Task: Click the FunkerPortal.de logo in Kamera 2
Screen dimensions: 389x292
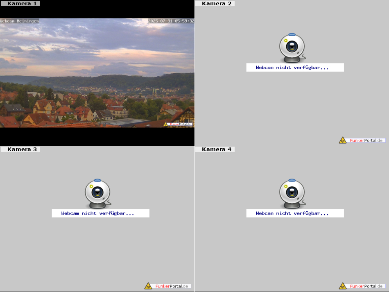Action: (362, 140)
